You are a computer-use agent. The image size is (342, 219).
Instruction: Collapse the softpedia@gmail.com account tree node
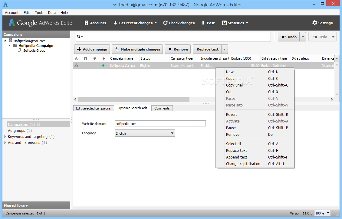coord(5,41)
